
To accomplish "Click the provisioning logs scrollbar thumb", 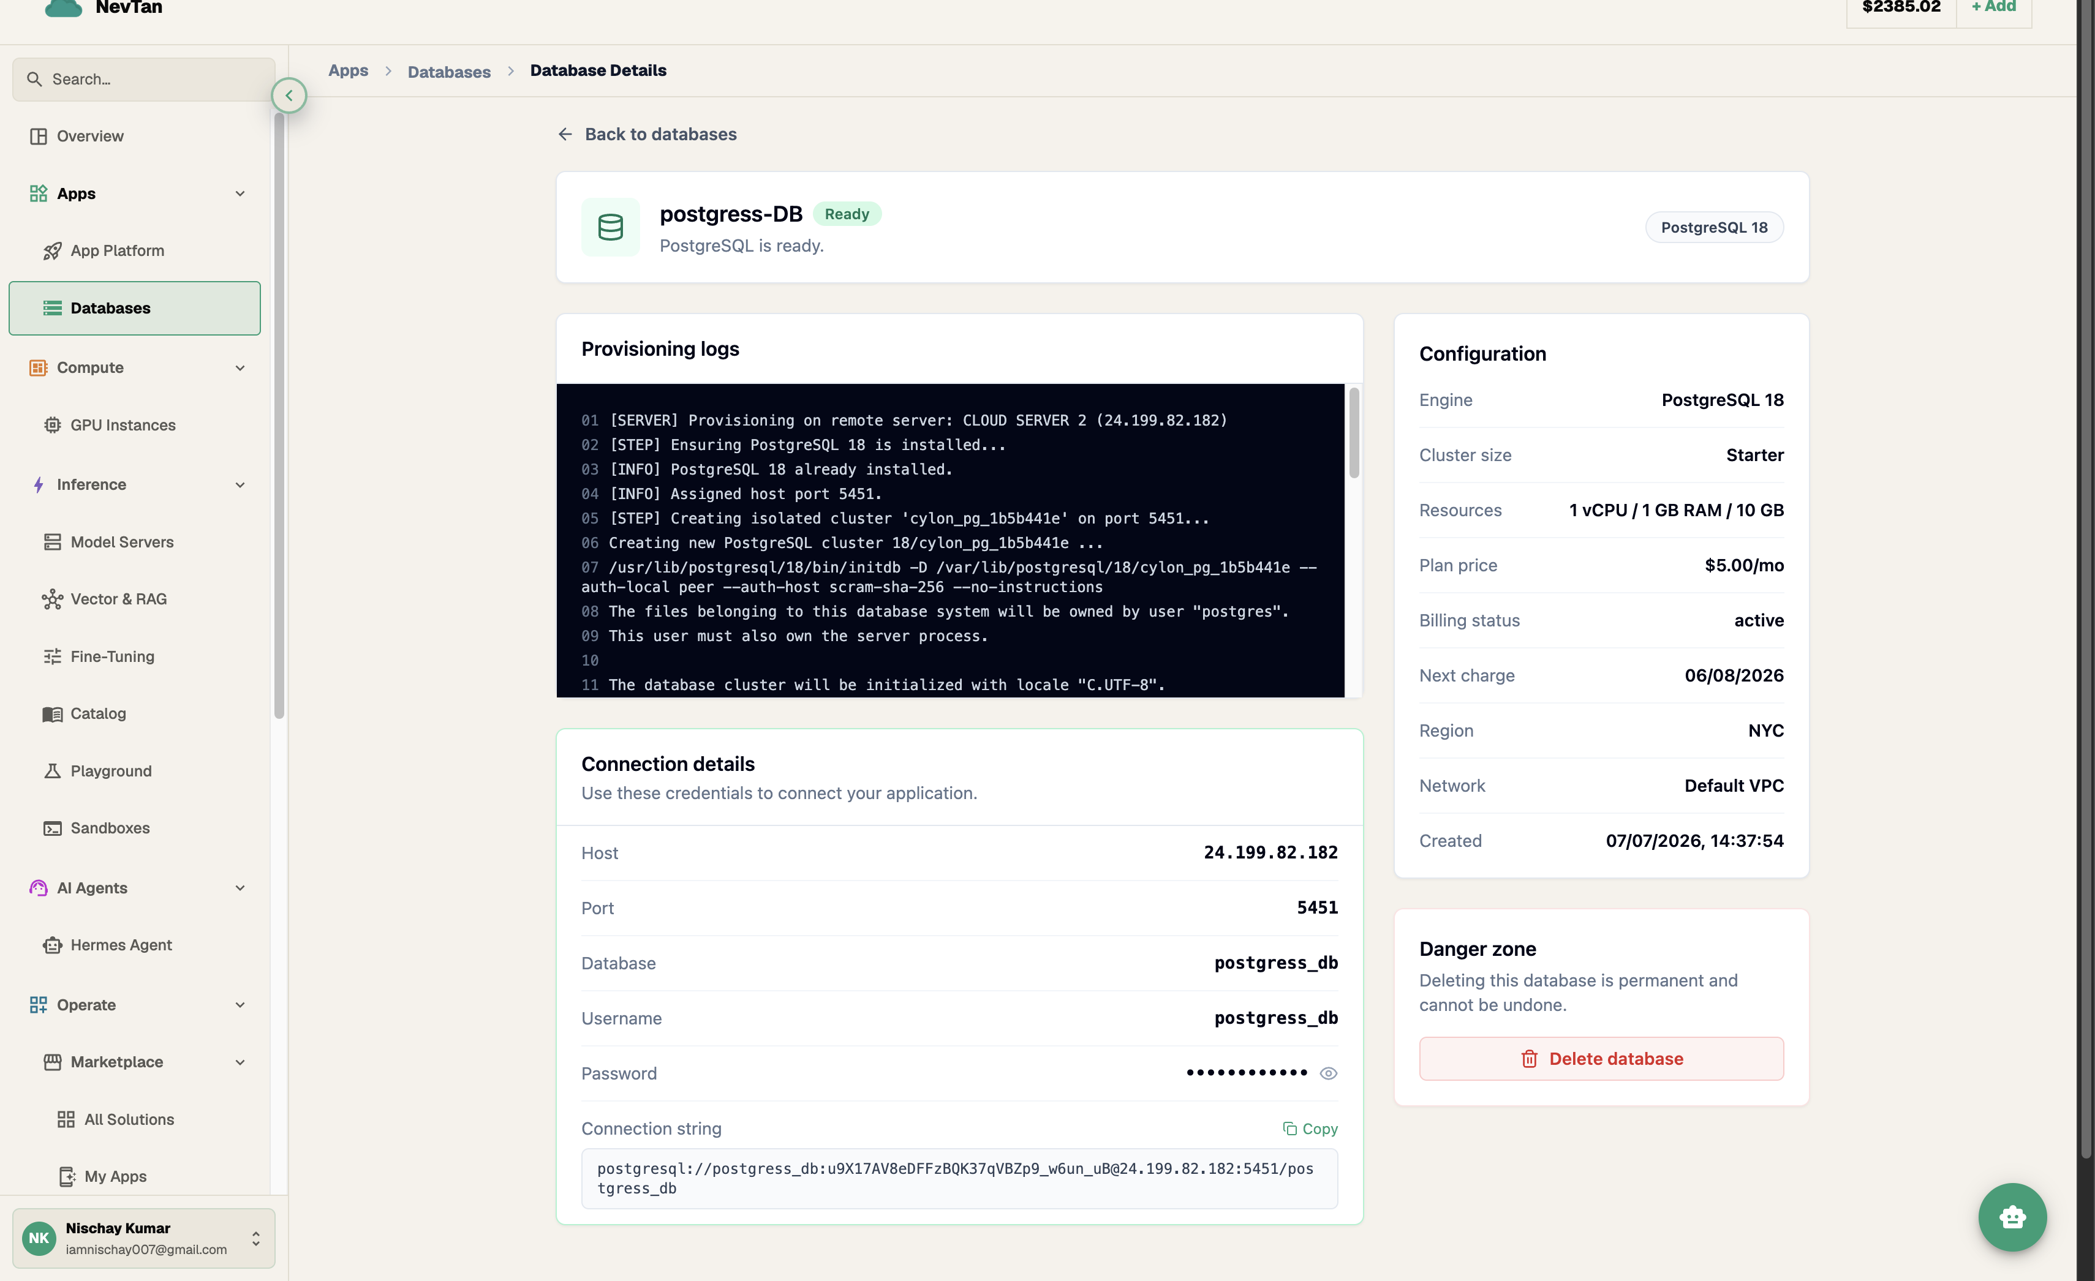I will pyautogui.click(x=1354, y=433).
